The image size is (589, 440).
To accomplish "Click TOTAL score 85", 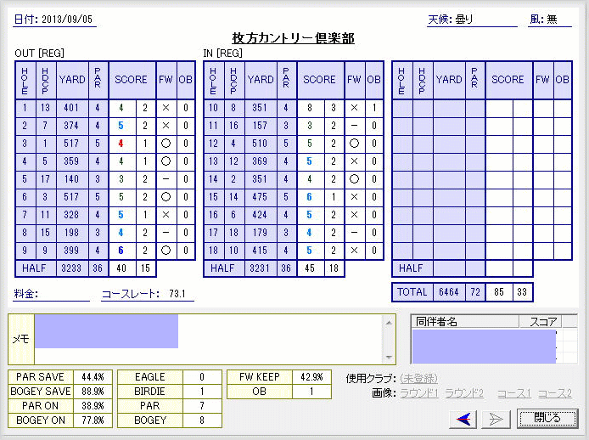I will click(x=499, y=292).
